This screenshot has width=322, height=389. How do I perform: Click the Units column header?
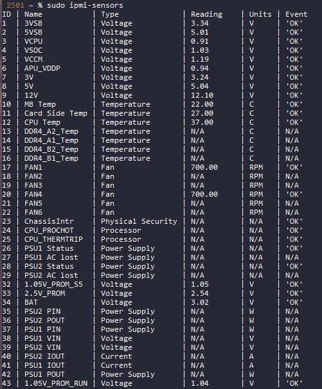(260, 14)
